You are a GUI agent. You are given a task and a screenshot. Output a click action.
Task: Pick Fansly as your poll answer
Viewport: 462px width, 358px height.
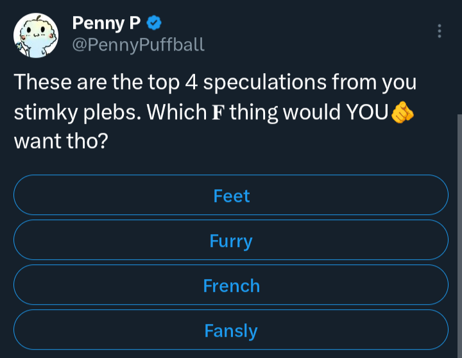tap(231, 331)
